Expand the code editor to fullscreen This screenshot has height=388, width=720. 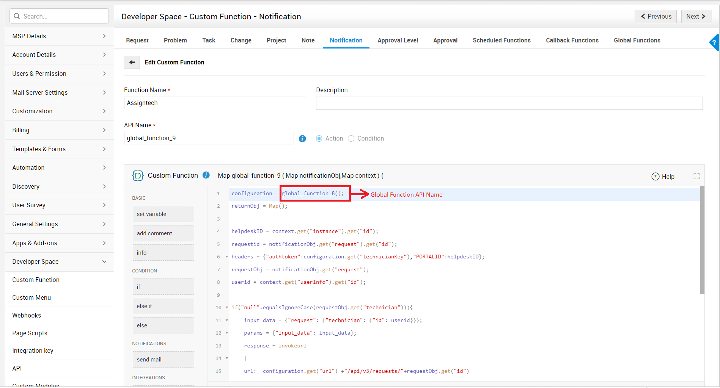tap(696, 176)
